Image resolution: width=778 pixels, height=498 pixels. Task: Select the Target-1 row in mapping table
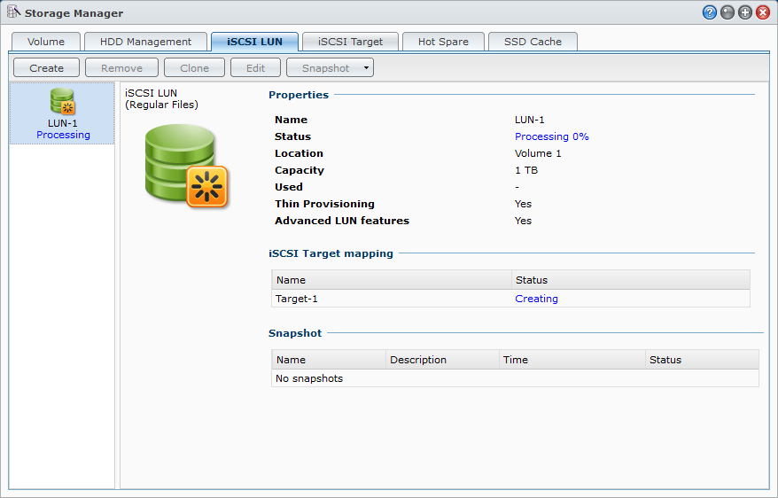pos(390,299)
